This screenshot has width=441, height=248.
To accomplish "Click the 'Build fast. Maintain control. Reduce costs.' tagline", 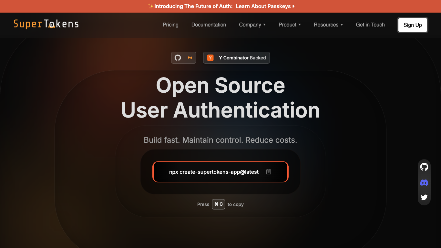I will [x=221, y=140].
